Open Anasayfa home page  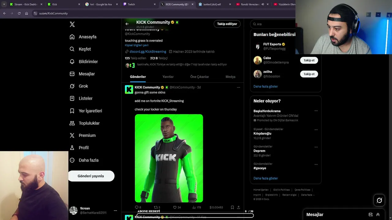point(83,37)
